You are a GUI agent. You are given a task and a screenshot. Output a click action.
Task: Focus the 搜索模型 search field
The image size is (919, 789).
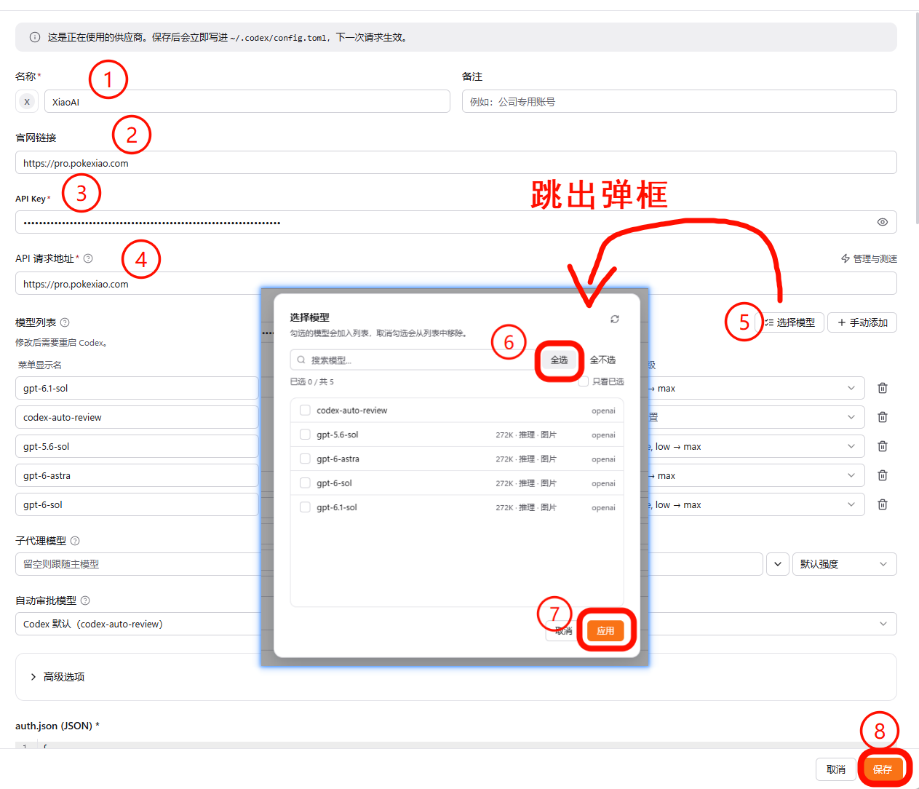tap(413, 360)
